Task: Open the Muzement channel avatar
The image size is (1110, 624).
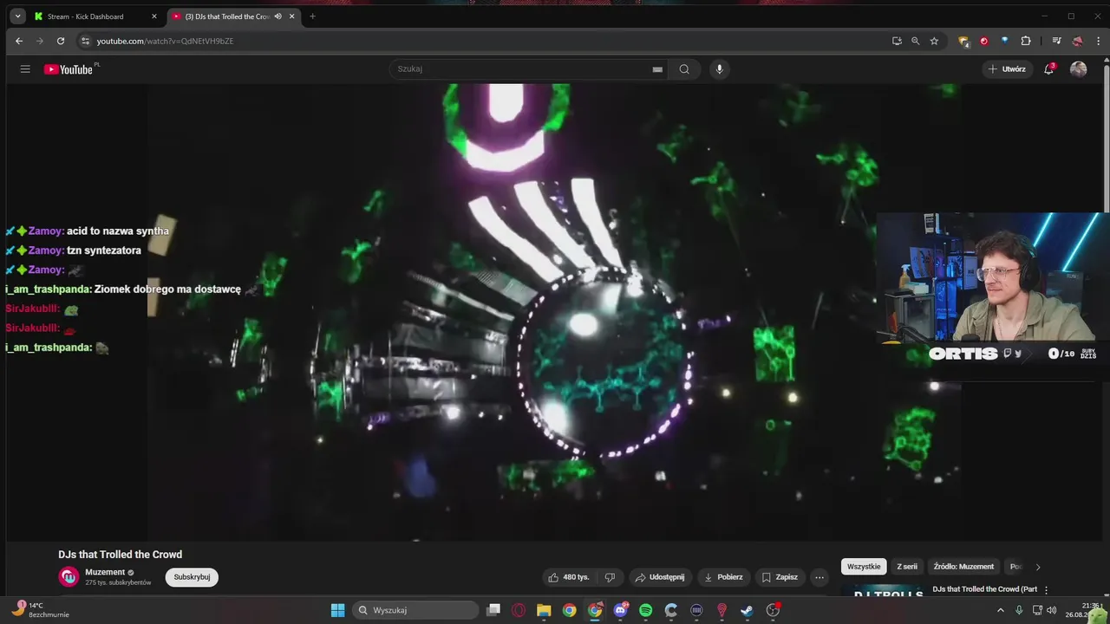Action: click(69, 577)
